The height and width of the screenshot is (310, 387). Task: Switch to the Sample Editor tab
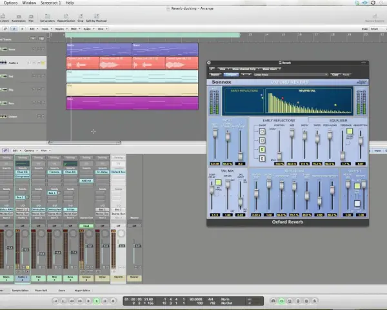20,291
